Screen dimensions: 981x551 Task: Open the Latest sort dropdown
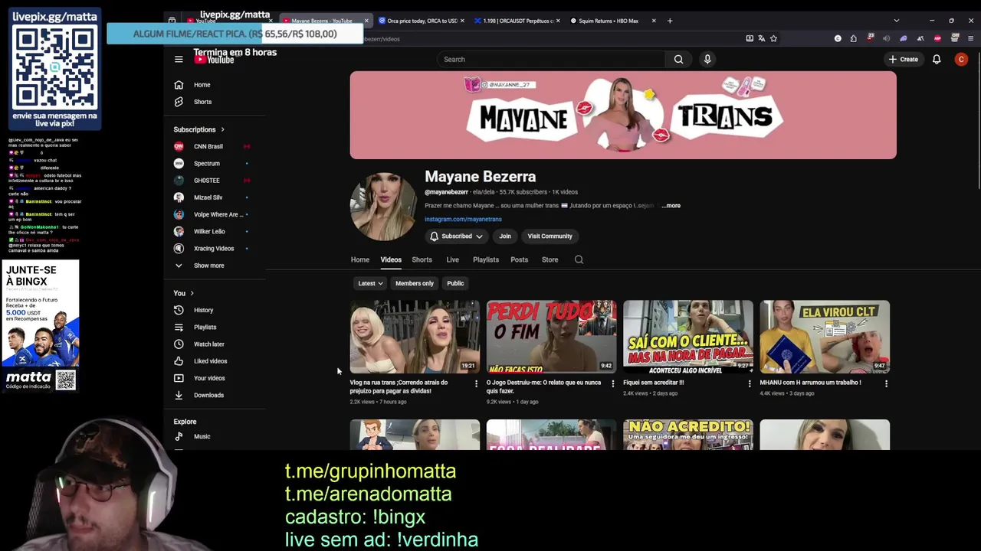click(370, 283)
